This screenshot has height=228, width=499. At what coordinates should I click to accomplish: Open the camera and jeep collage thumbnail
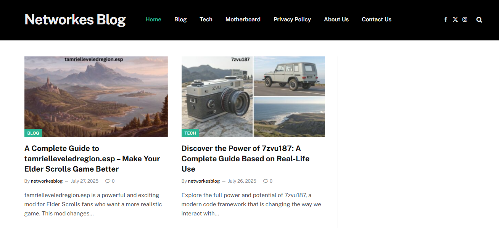[x=253, y=97]
